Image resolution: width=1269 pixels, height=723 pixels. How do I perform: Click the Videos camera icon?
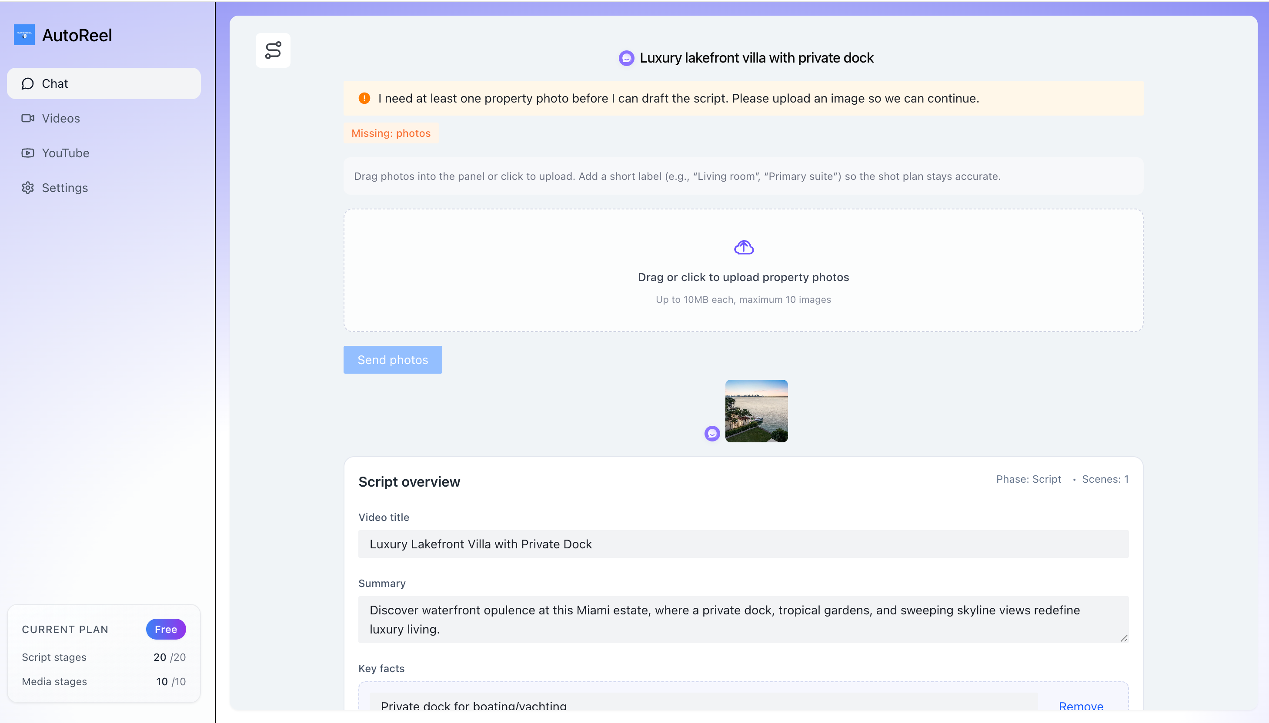pyautogui.click(x=28, y=118)
